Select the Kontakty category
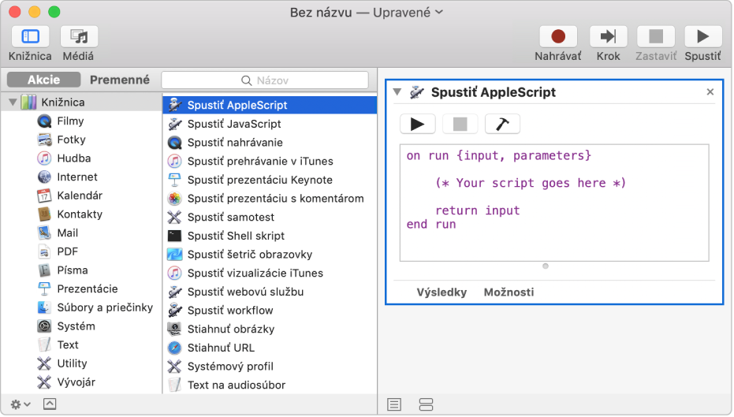Viewport: 734px width, 417px height. pyautogui.click(x=80, y=214)
